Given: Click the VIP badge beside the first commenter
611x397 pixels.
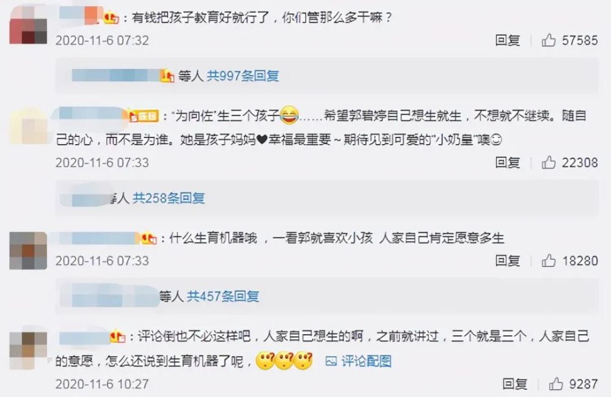Looking at the screenshot, I should click(111, 18).
